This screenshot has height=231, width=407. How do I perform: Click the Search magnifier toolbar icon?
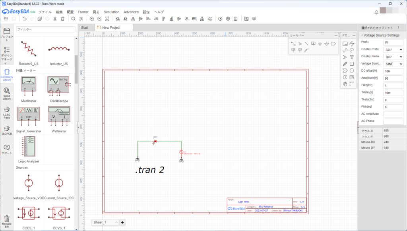tap(73, 19)
